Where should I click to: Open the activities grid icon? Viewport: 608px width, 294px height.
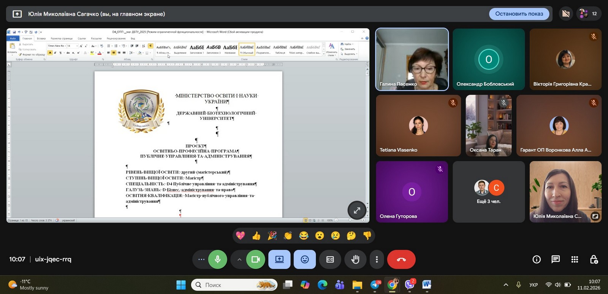[x=575, y=259]
